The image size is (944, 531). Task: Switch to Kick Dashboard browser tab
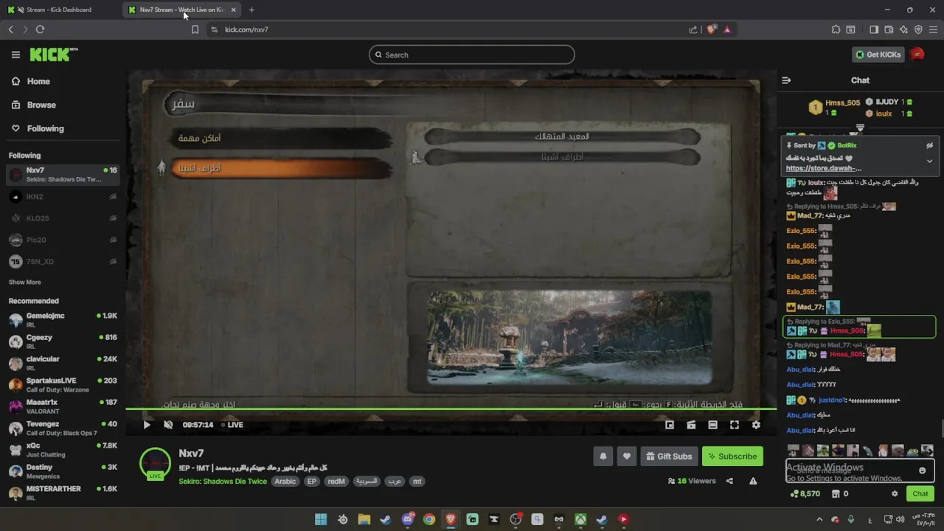click(59, 10)
